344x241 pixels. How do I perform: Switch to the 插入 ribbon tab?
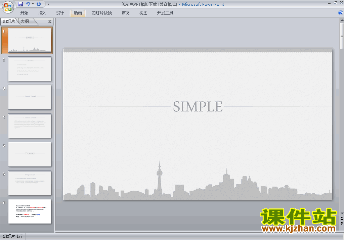(42, 13)
